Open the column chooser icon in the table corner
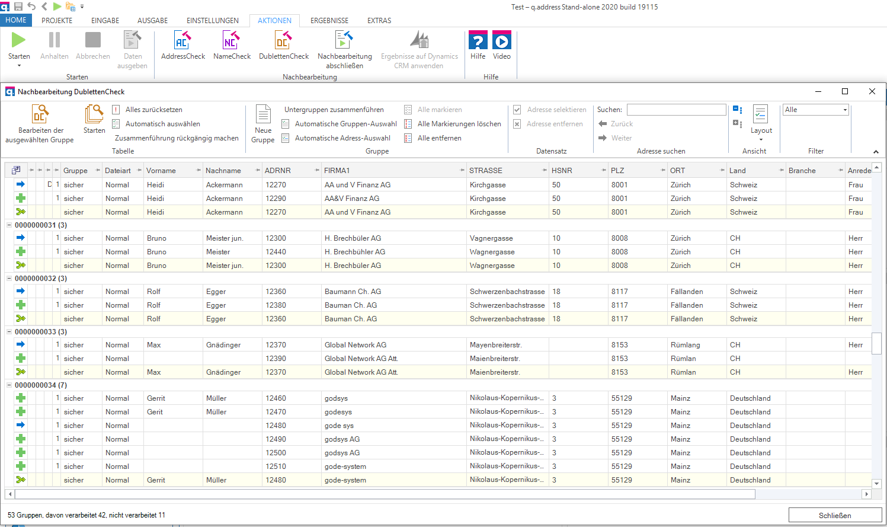This screenshot has height=527, width=887. click(x=16, y=170)
